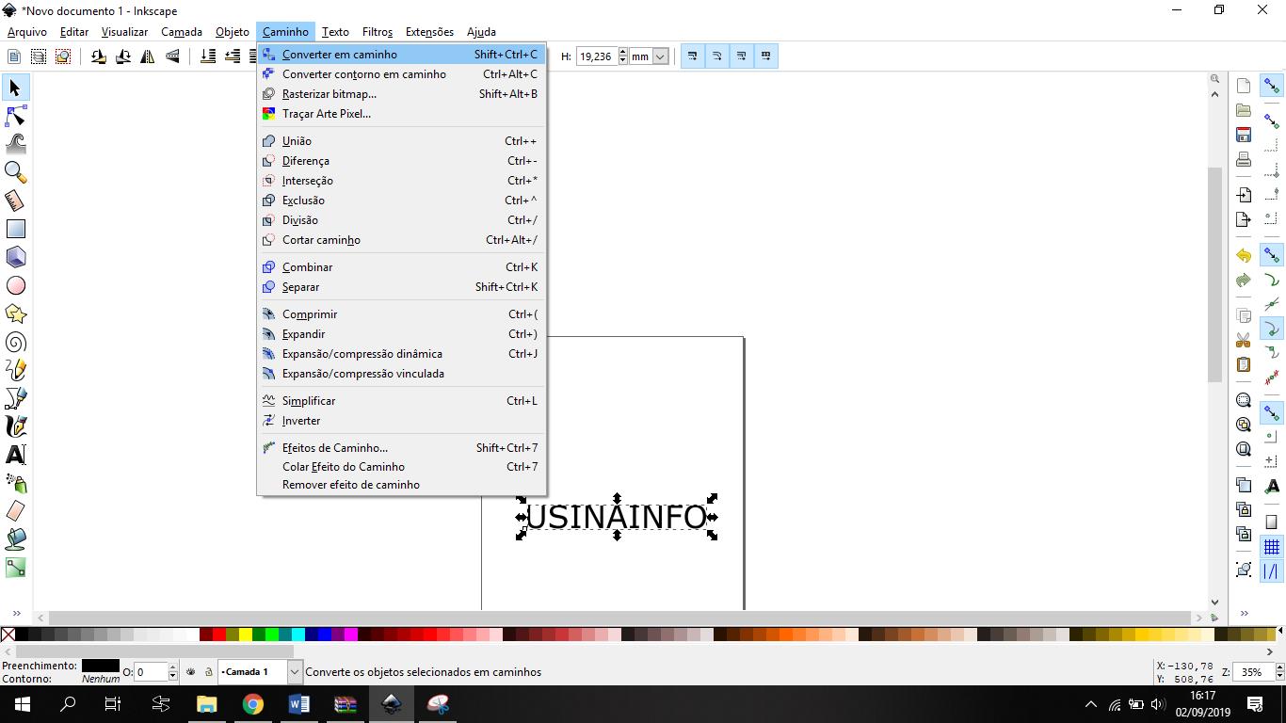Image resolution: width=1286 pixels, height=723 pixels.
Task: Click the black Preenchimento fill color indicator
Action: tap(101, 666)
